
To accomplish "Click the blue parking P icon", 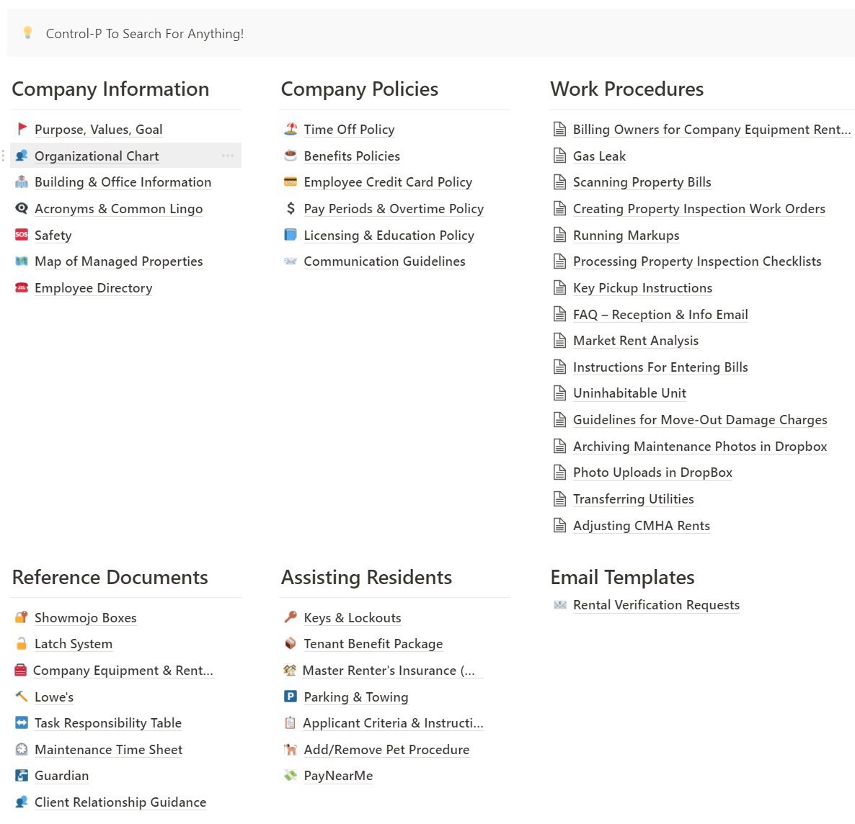I will tap(291, 697).
